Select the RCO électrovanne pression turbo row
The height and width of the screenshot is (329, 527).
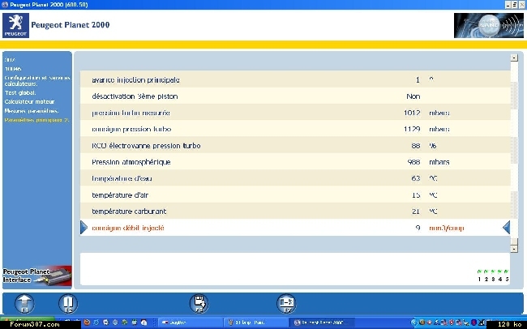295,146
